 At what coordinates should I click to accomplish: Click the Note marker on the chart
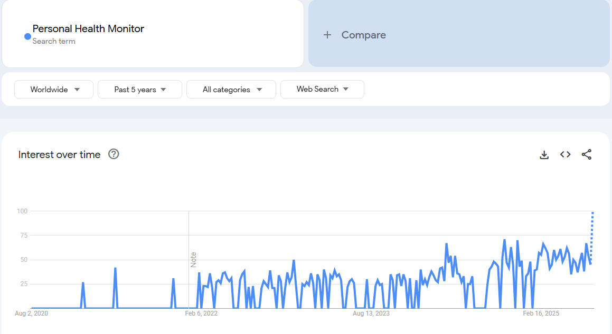click(x=193, y=259)
